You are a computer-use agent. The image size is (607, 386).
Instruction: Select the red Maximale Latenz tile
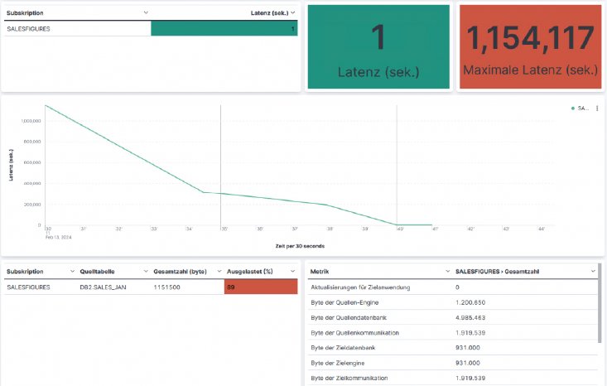(x=530, y=47)
